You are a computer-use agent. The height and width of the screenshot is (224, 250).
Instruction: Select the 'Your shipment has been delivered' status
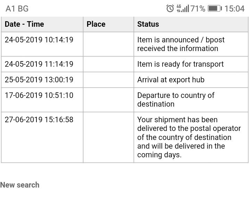[189, 137]
